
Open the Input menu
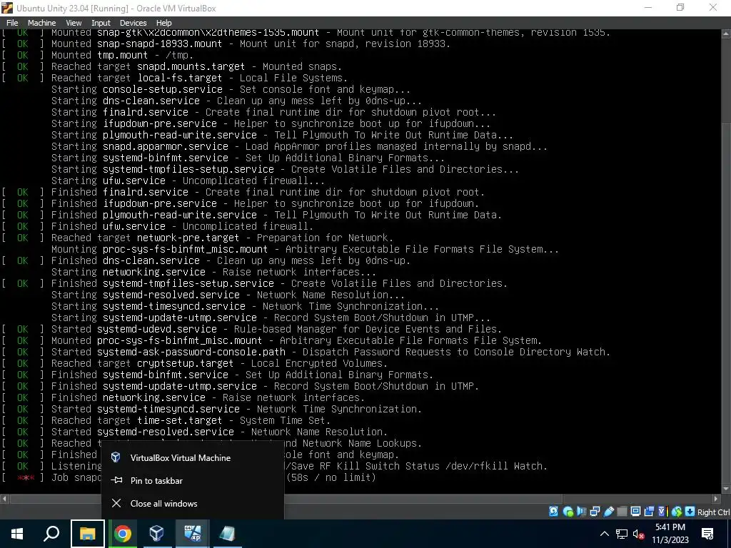pyautogui.click(x=101, y=23)
